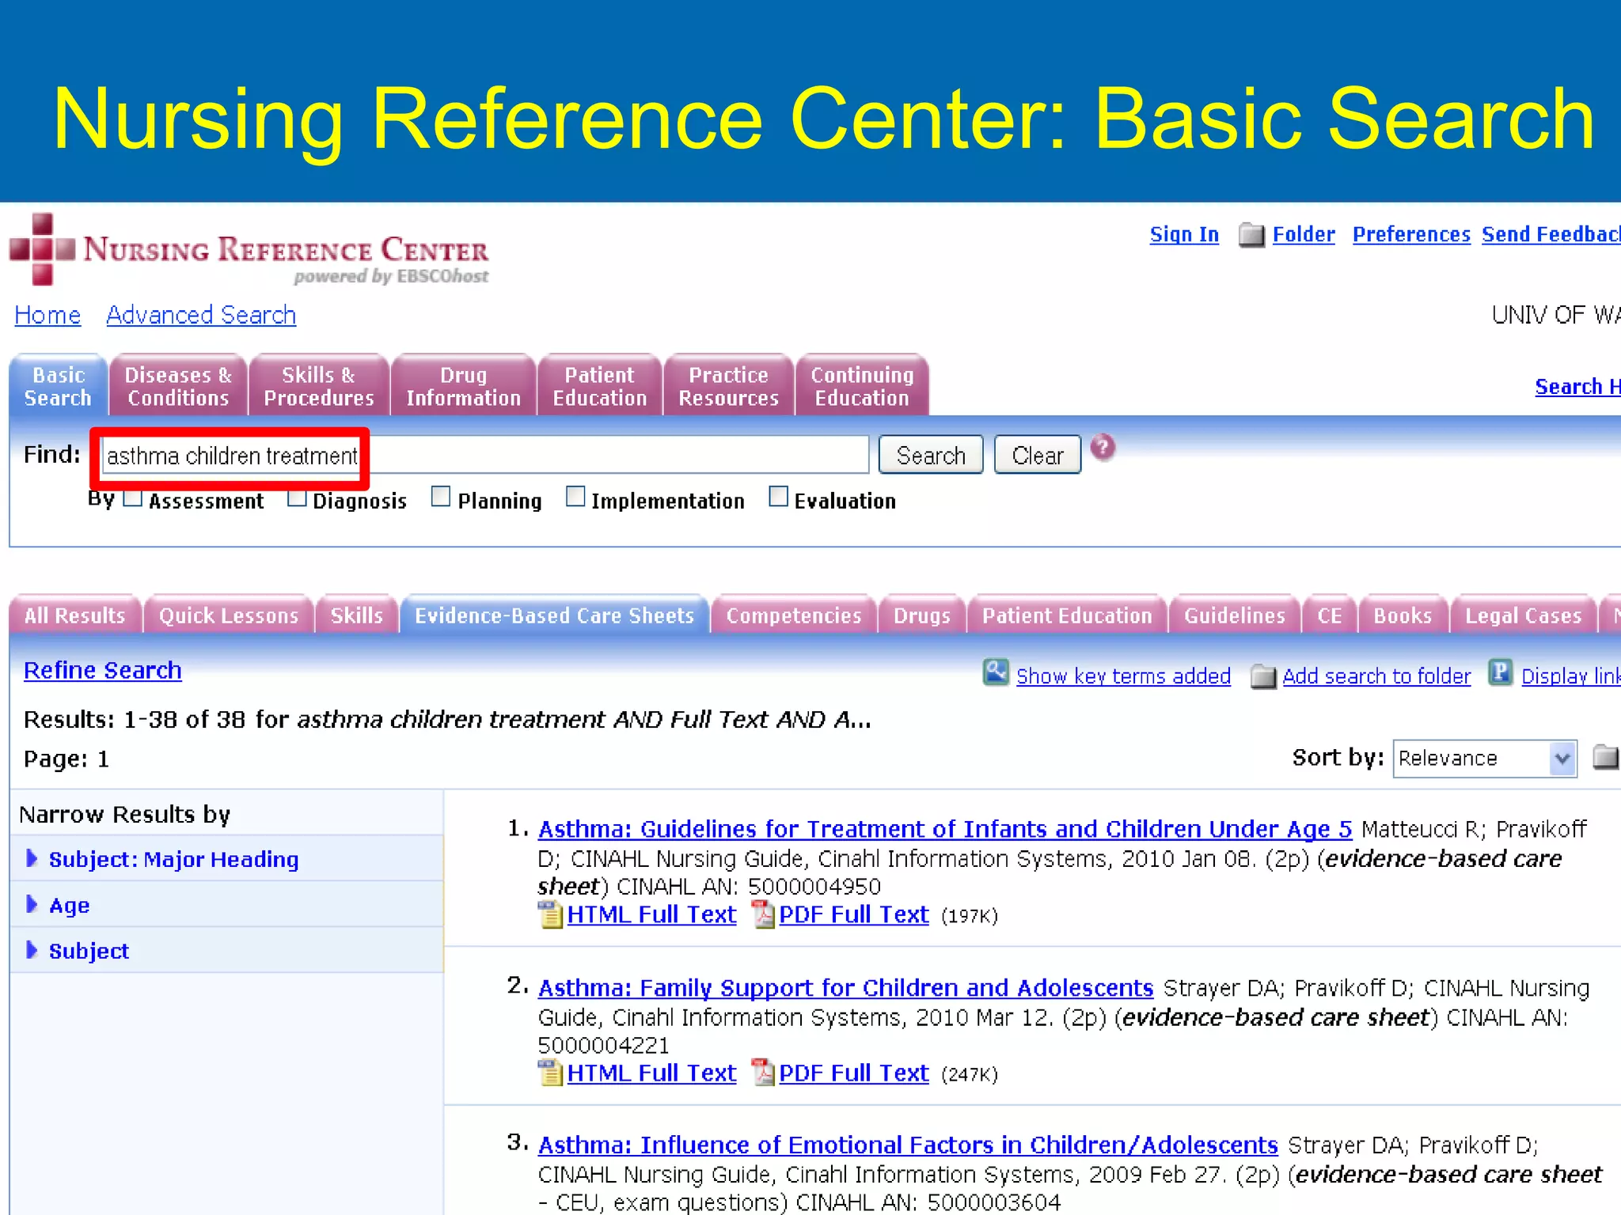Click the Display link text
The width and height of the screenshot is (1621, 1215).
pyautogui.click(x=1571, y=676)
